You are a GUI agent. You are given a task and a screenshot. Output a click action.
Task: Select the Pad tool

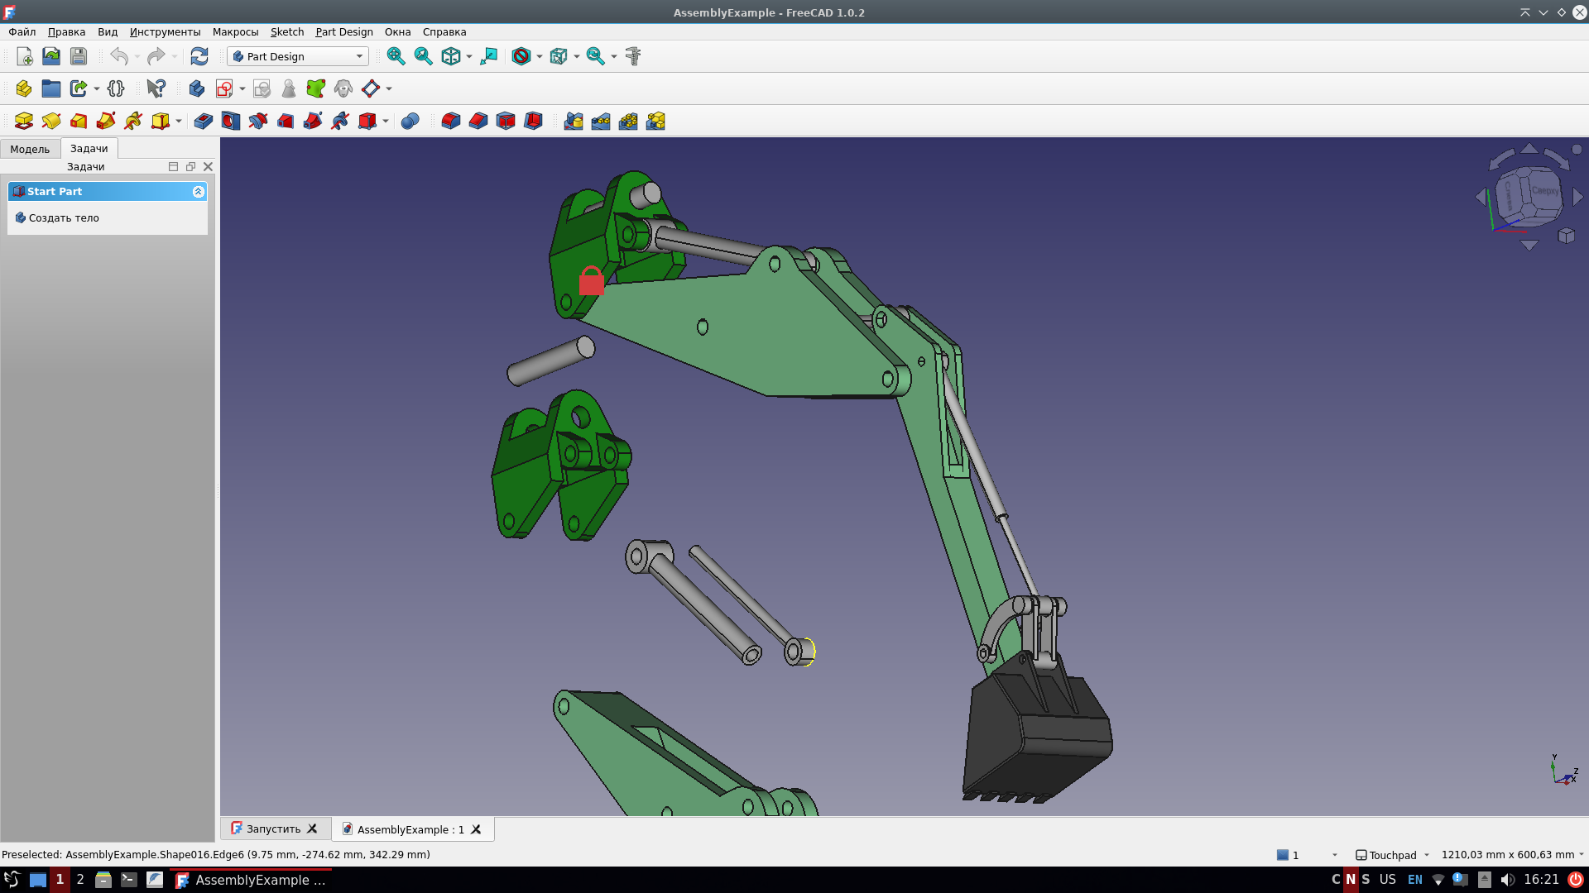click(x=23, y=121)
